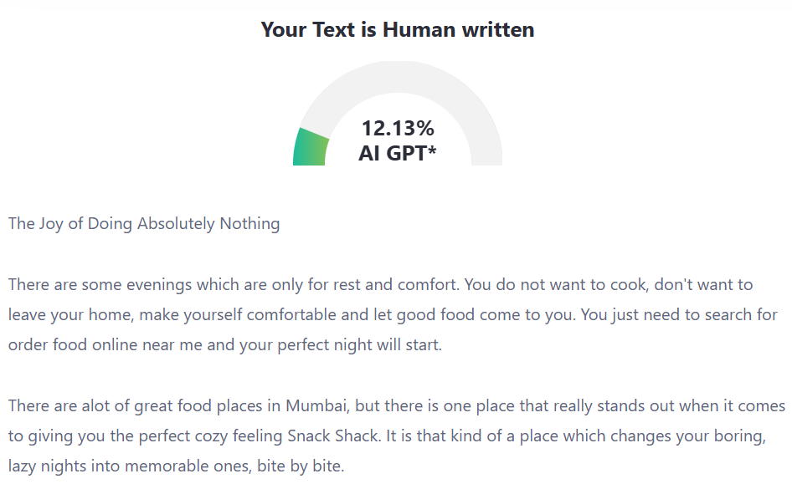
Task: Select the "12.13%" percentage value
Action: 398,129
